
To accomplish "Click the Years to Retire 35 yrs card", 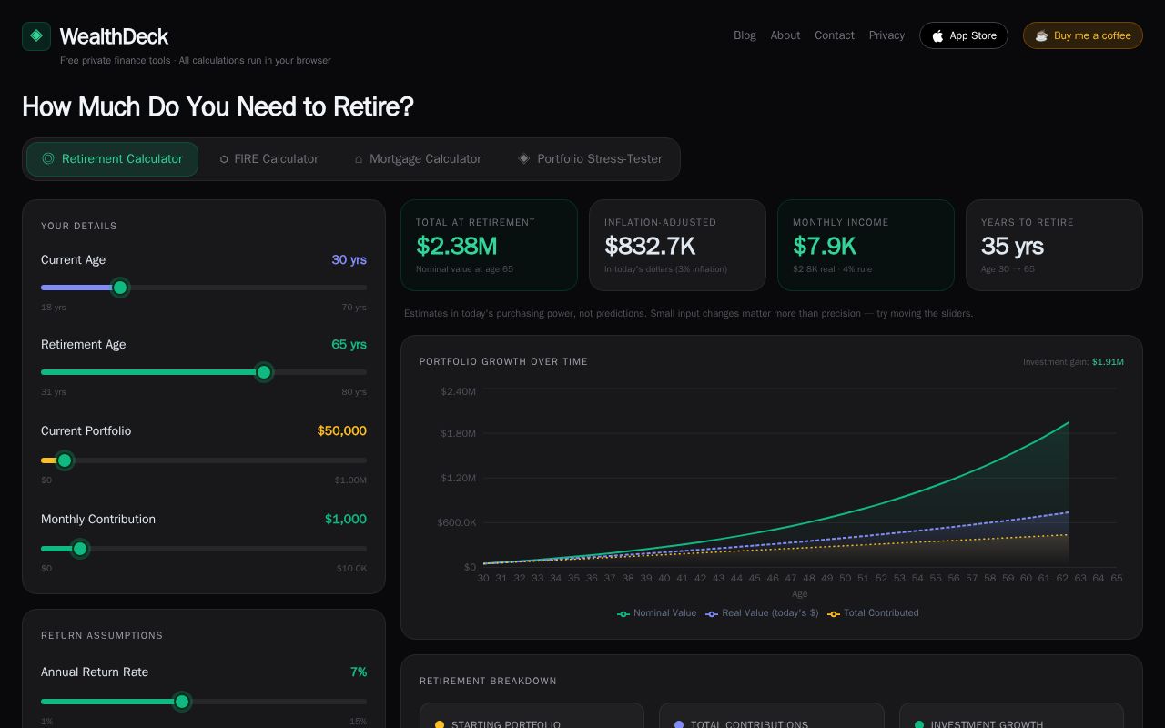I will [1054, 246].
